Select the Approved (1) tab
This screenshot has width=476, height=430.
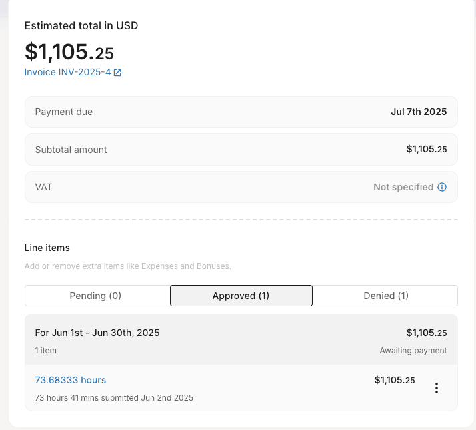pyautogui.click(x=241, y=296)
